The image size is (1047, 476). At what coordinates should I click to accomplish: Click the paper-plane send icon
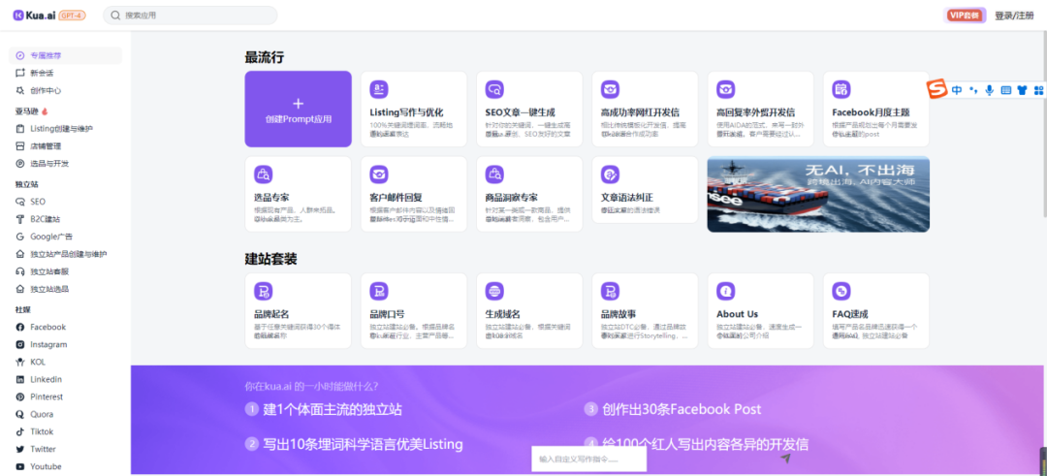[786, 459]
